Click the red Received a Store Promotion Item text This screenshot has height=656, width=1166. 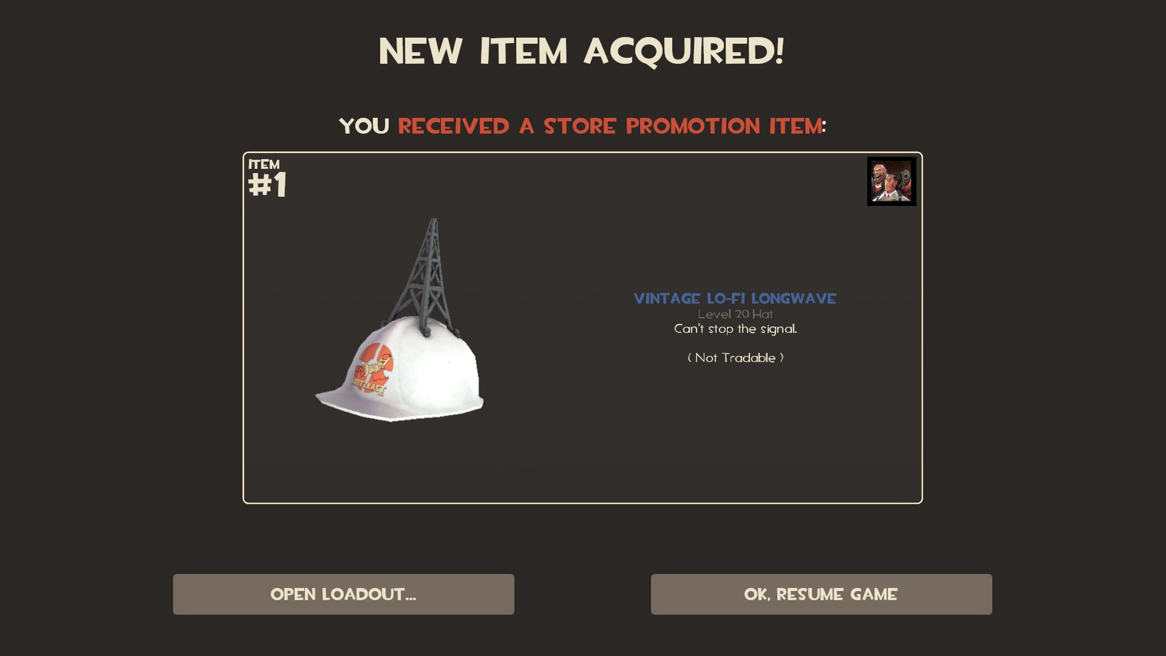click(x=610, y=126)
